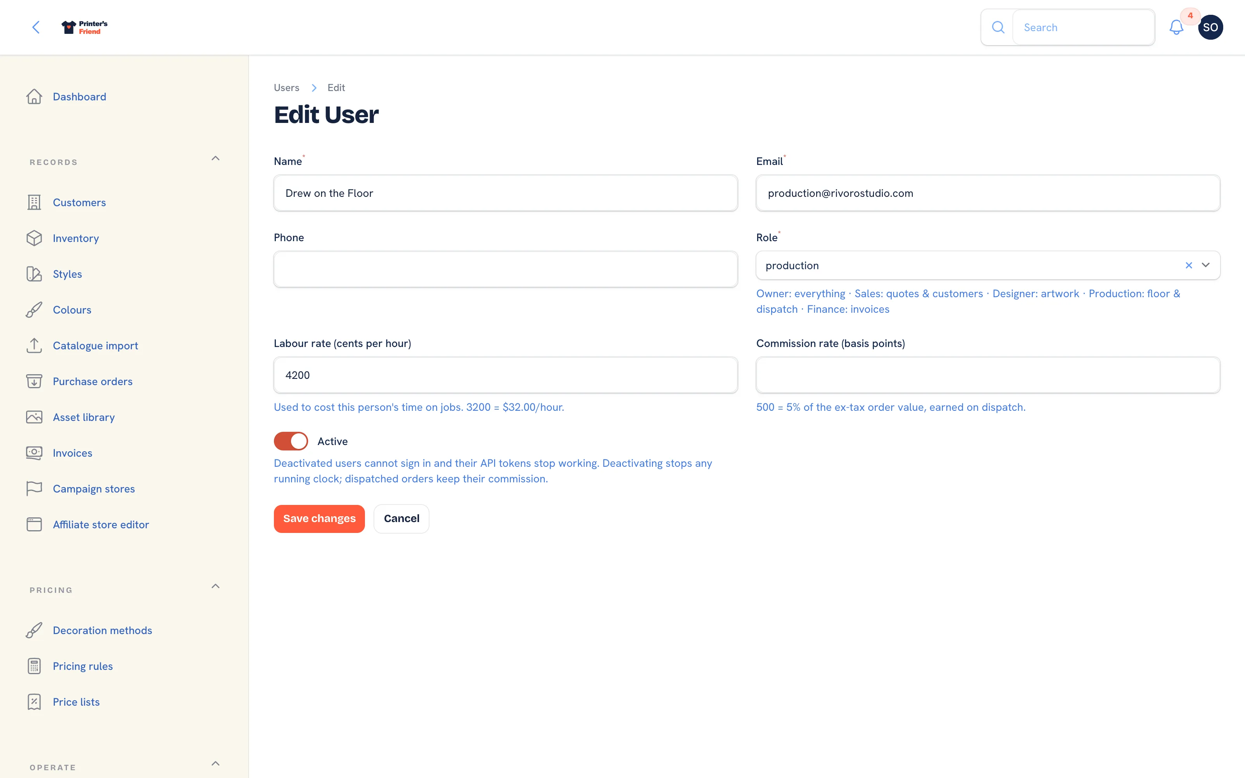
Task: Click the Catalogue import upload icon
Action: (34, 345)
